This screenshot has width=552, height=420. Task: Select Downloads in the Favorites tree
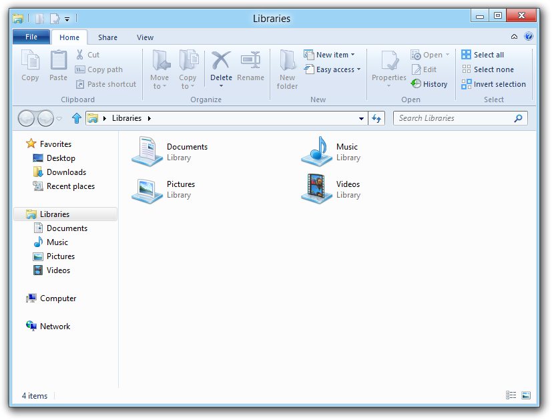[x=66, y=172]
